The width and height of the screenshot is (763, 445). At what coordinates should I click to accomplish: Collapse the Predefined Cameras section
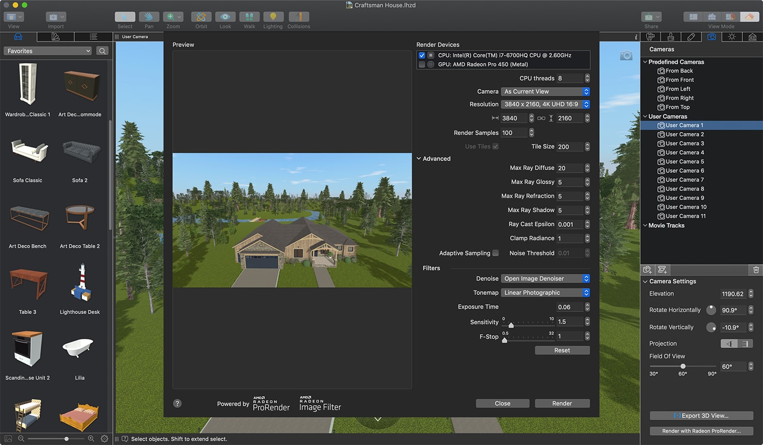coord(645,61)
